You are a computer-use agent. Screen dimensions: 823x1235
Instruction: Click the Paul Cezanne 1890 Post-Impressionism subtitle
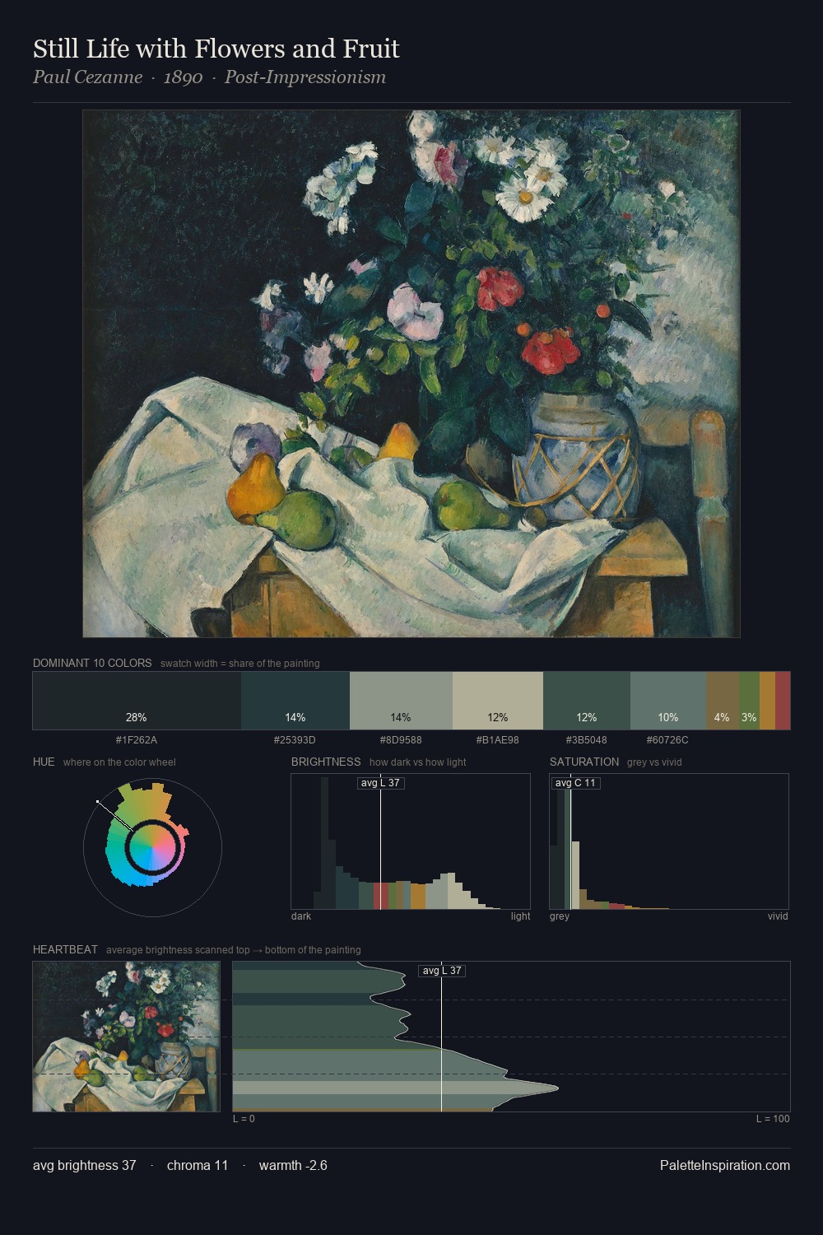(209, 77)
